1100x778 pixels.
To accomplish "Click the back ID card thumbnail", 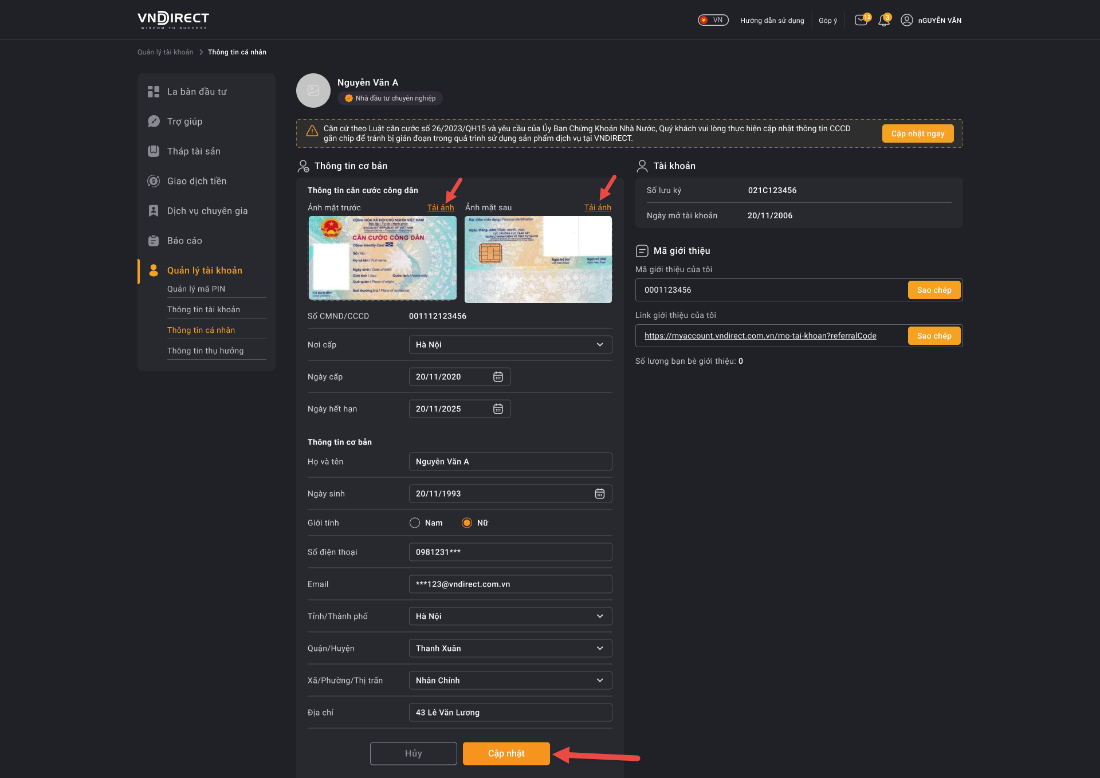I will coord(538,259).
